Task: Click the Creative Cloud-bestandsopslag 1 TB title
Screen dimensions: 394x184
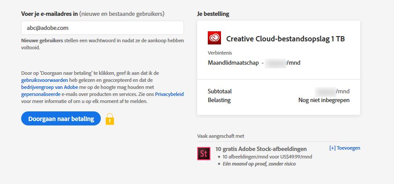Action: (x=285, y=39)
